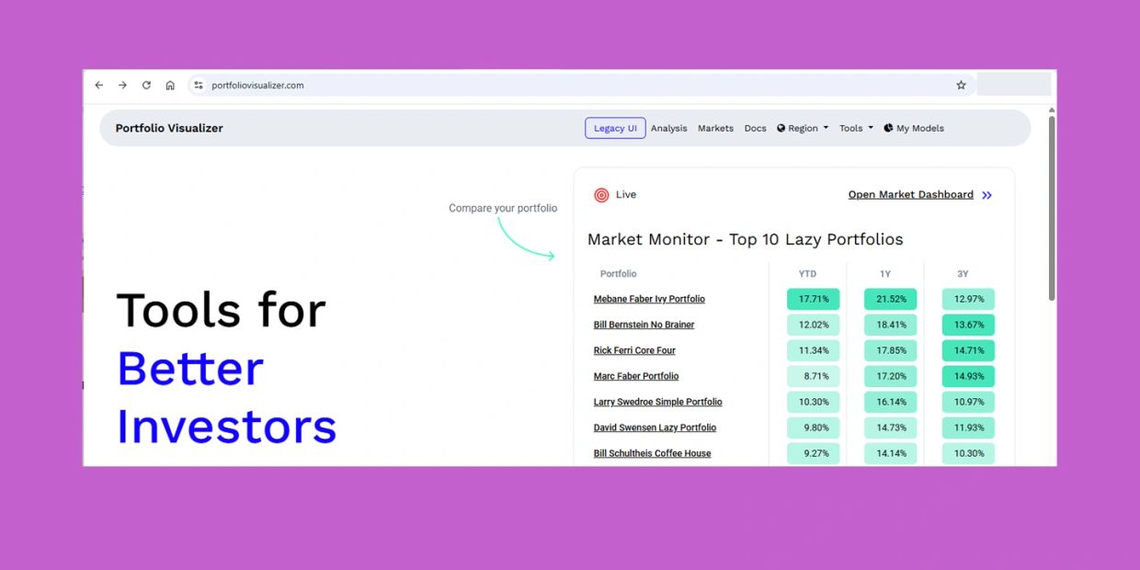This screenshot has width=1140, height=570.
Task: Click the Portfolio column header
Action: point(618,274)
